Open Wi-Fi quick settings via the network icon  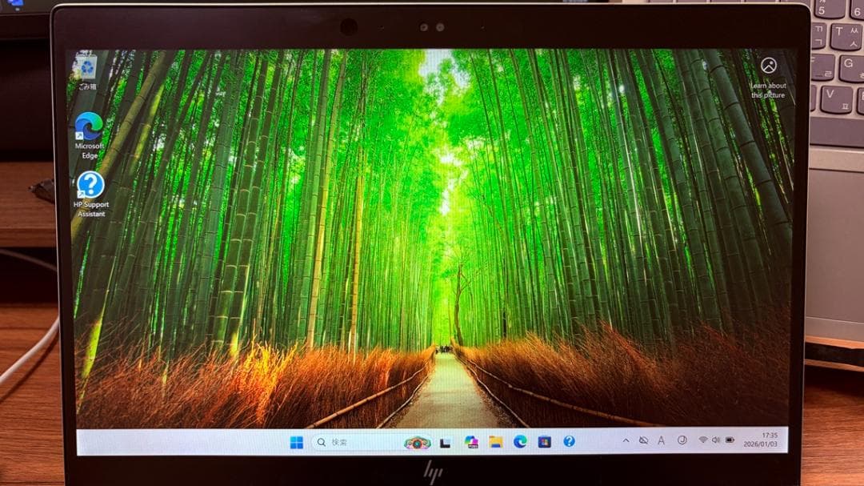[703, 440]
